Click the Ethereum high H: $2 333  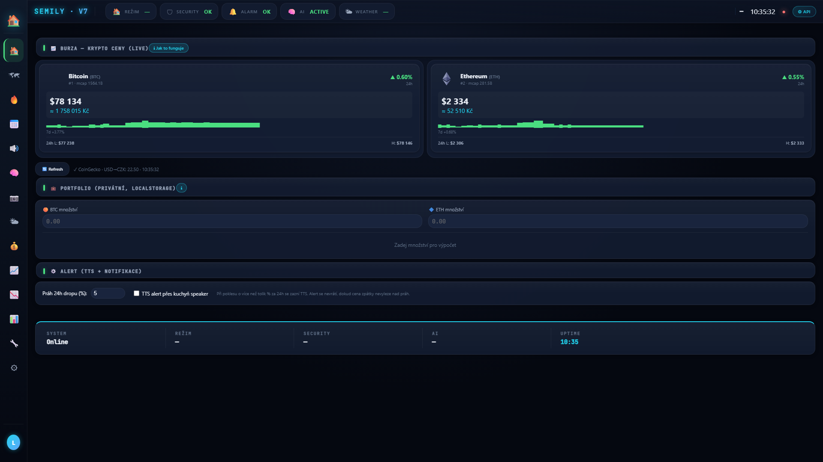coord(795,143)
